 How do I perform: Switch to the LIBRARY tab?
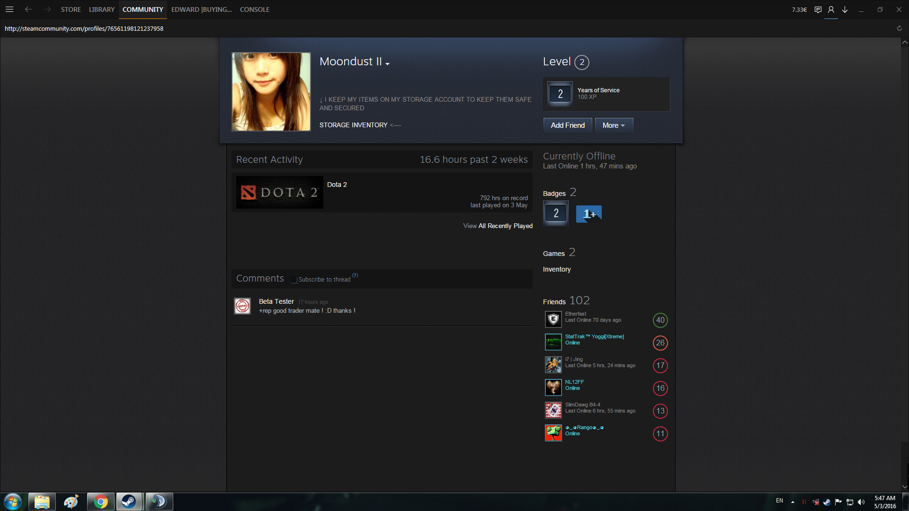coord(102,9)
